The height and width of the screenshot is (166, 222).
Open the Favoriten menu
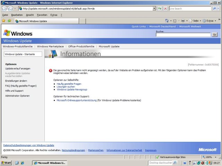pos(42,15)
